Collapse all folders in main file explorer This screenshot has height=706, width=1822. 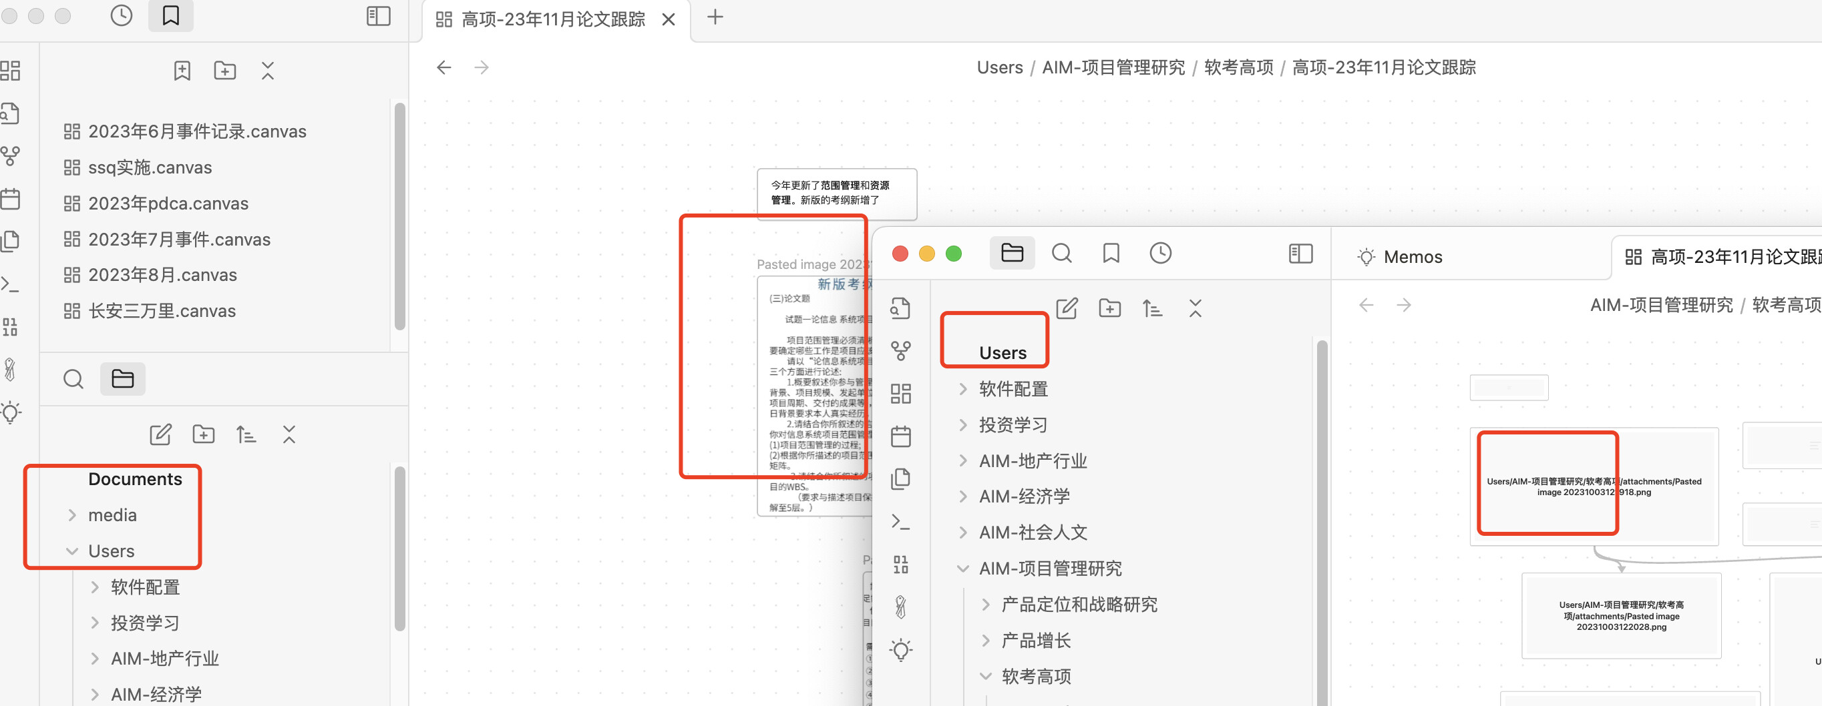tap(289, 434)
